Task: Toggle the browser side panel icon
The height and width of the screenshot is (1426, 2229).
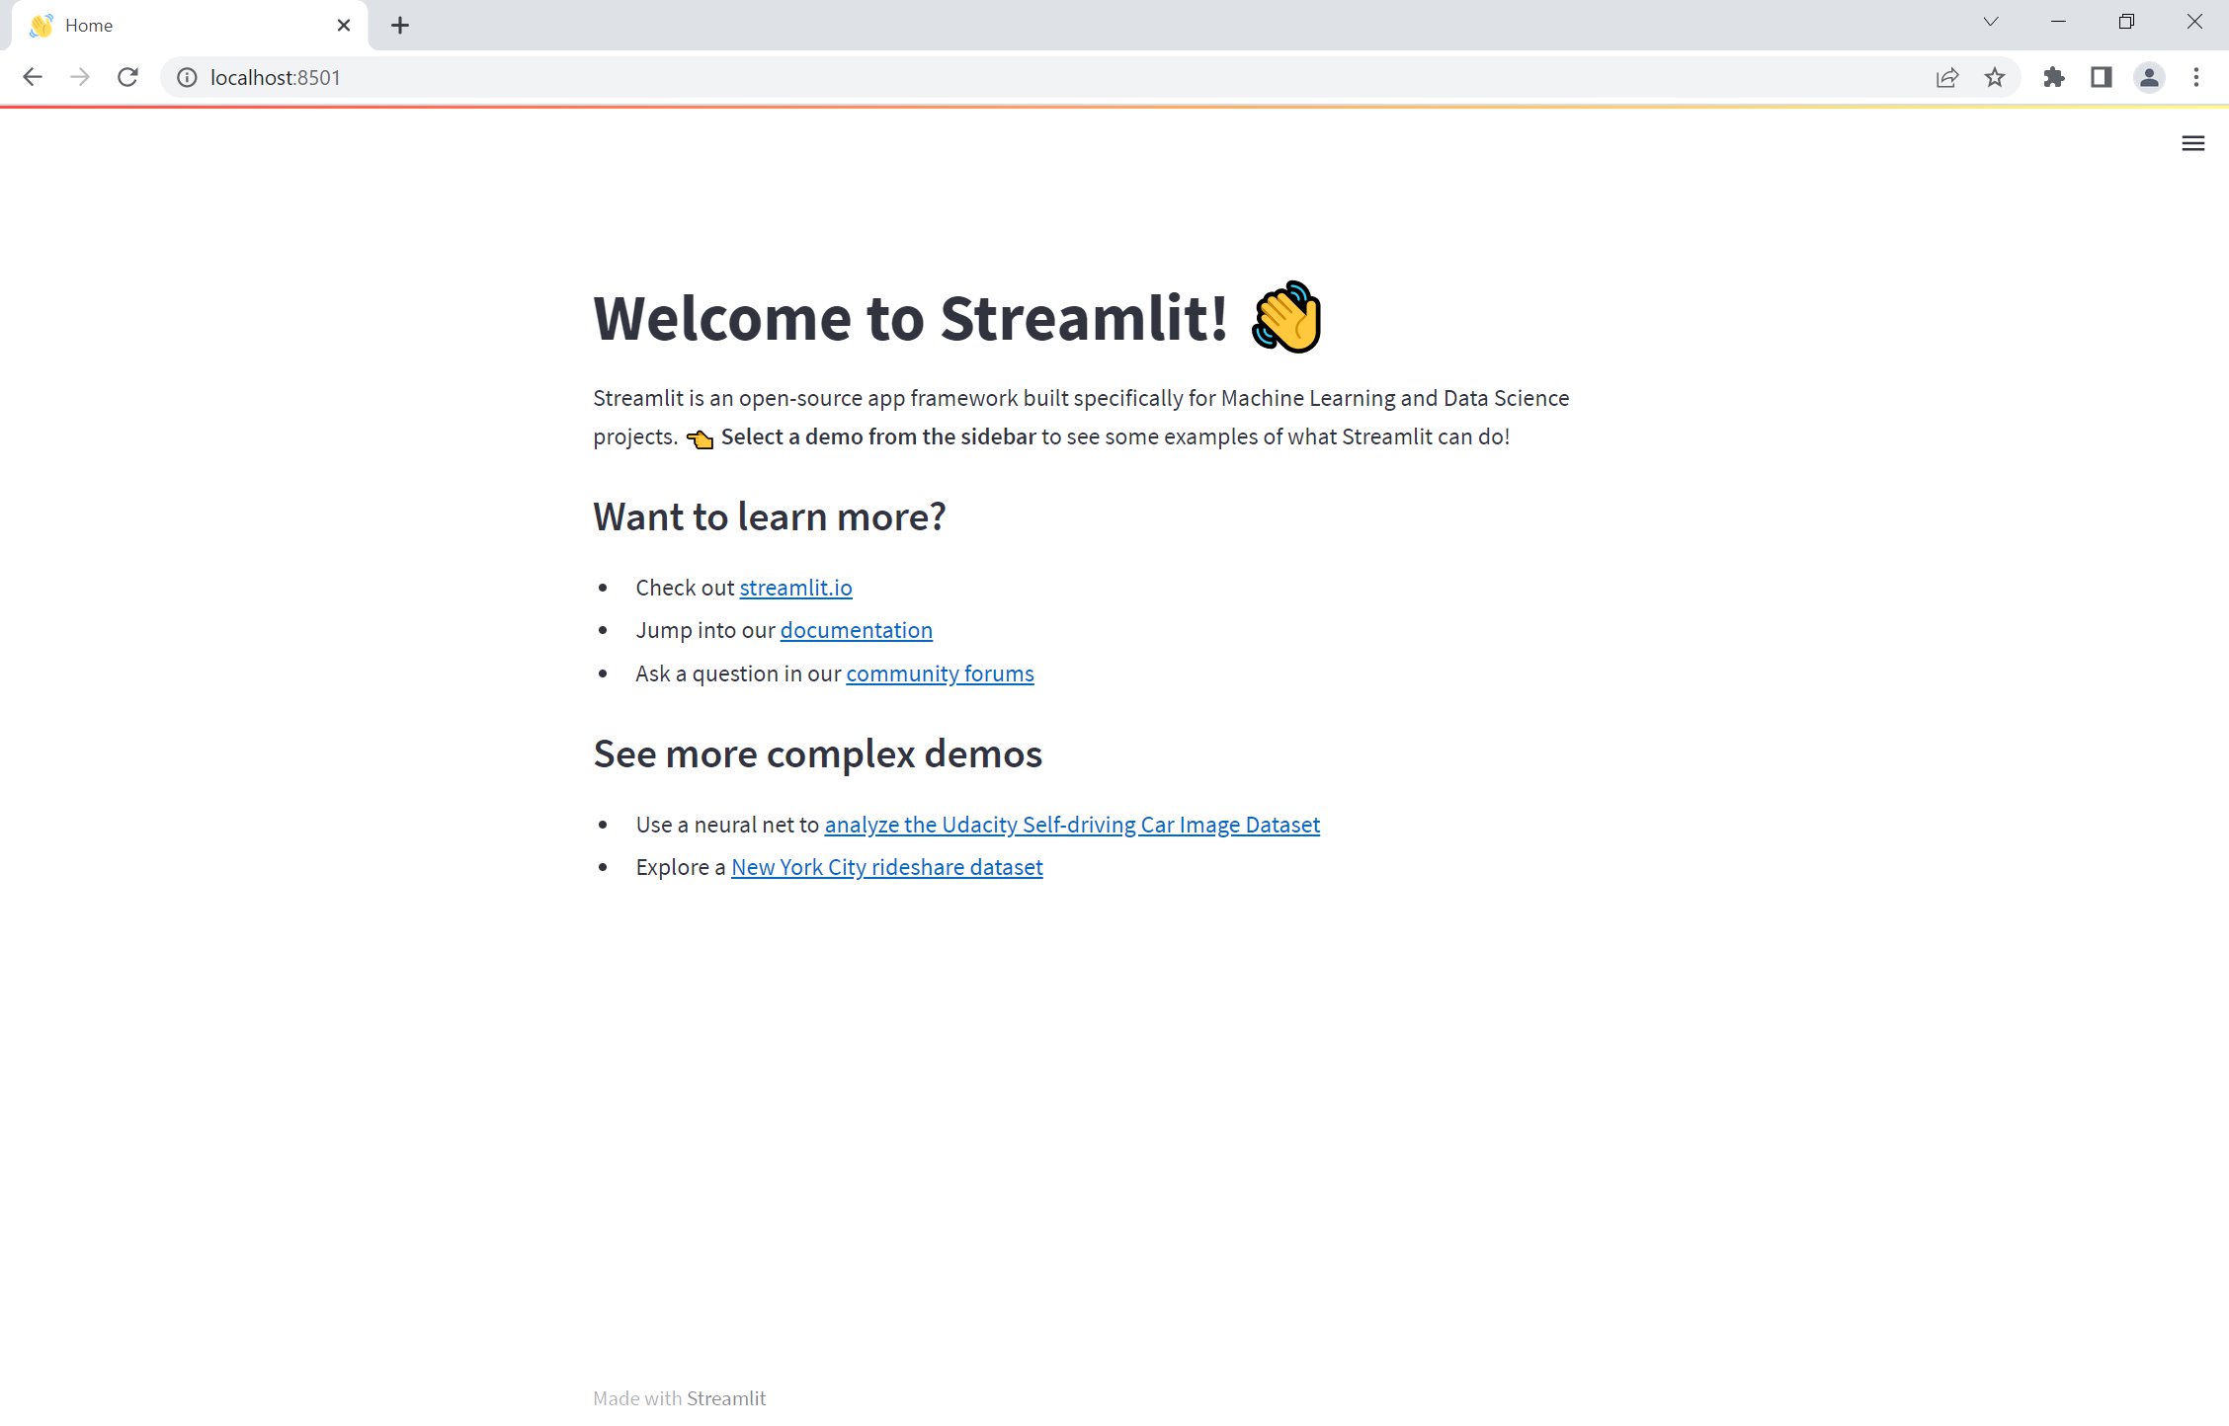Action: (2101, 77)
